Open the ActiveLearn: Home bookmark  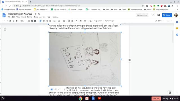(x=135, y=10)
